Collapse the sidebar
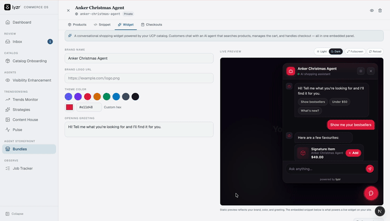Viewport: 390px width, 221px height. tap(15, 214)
